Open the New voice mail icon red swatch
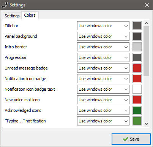This screenshot has width=153, height=147. [x=137, y=100]
